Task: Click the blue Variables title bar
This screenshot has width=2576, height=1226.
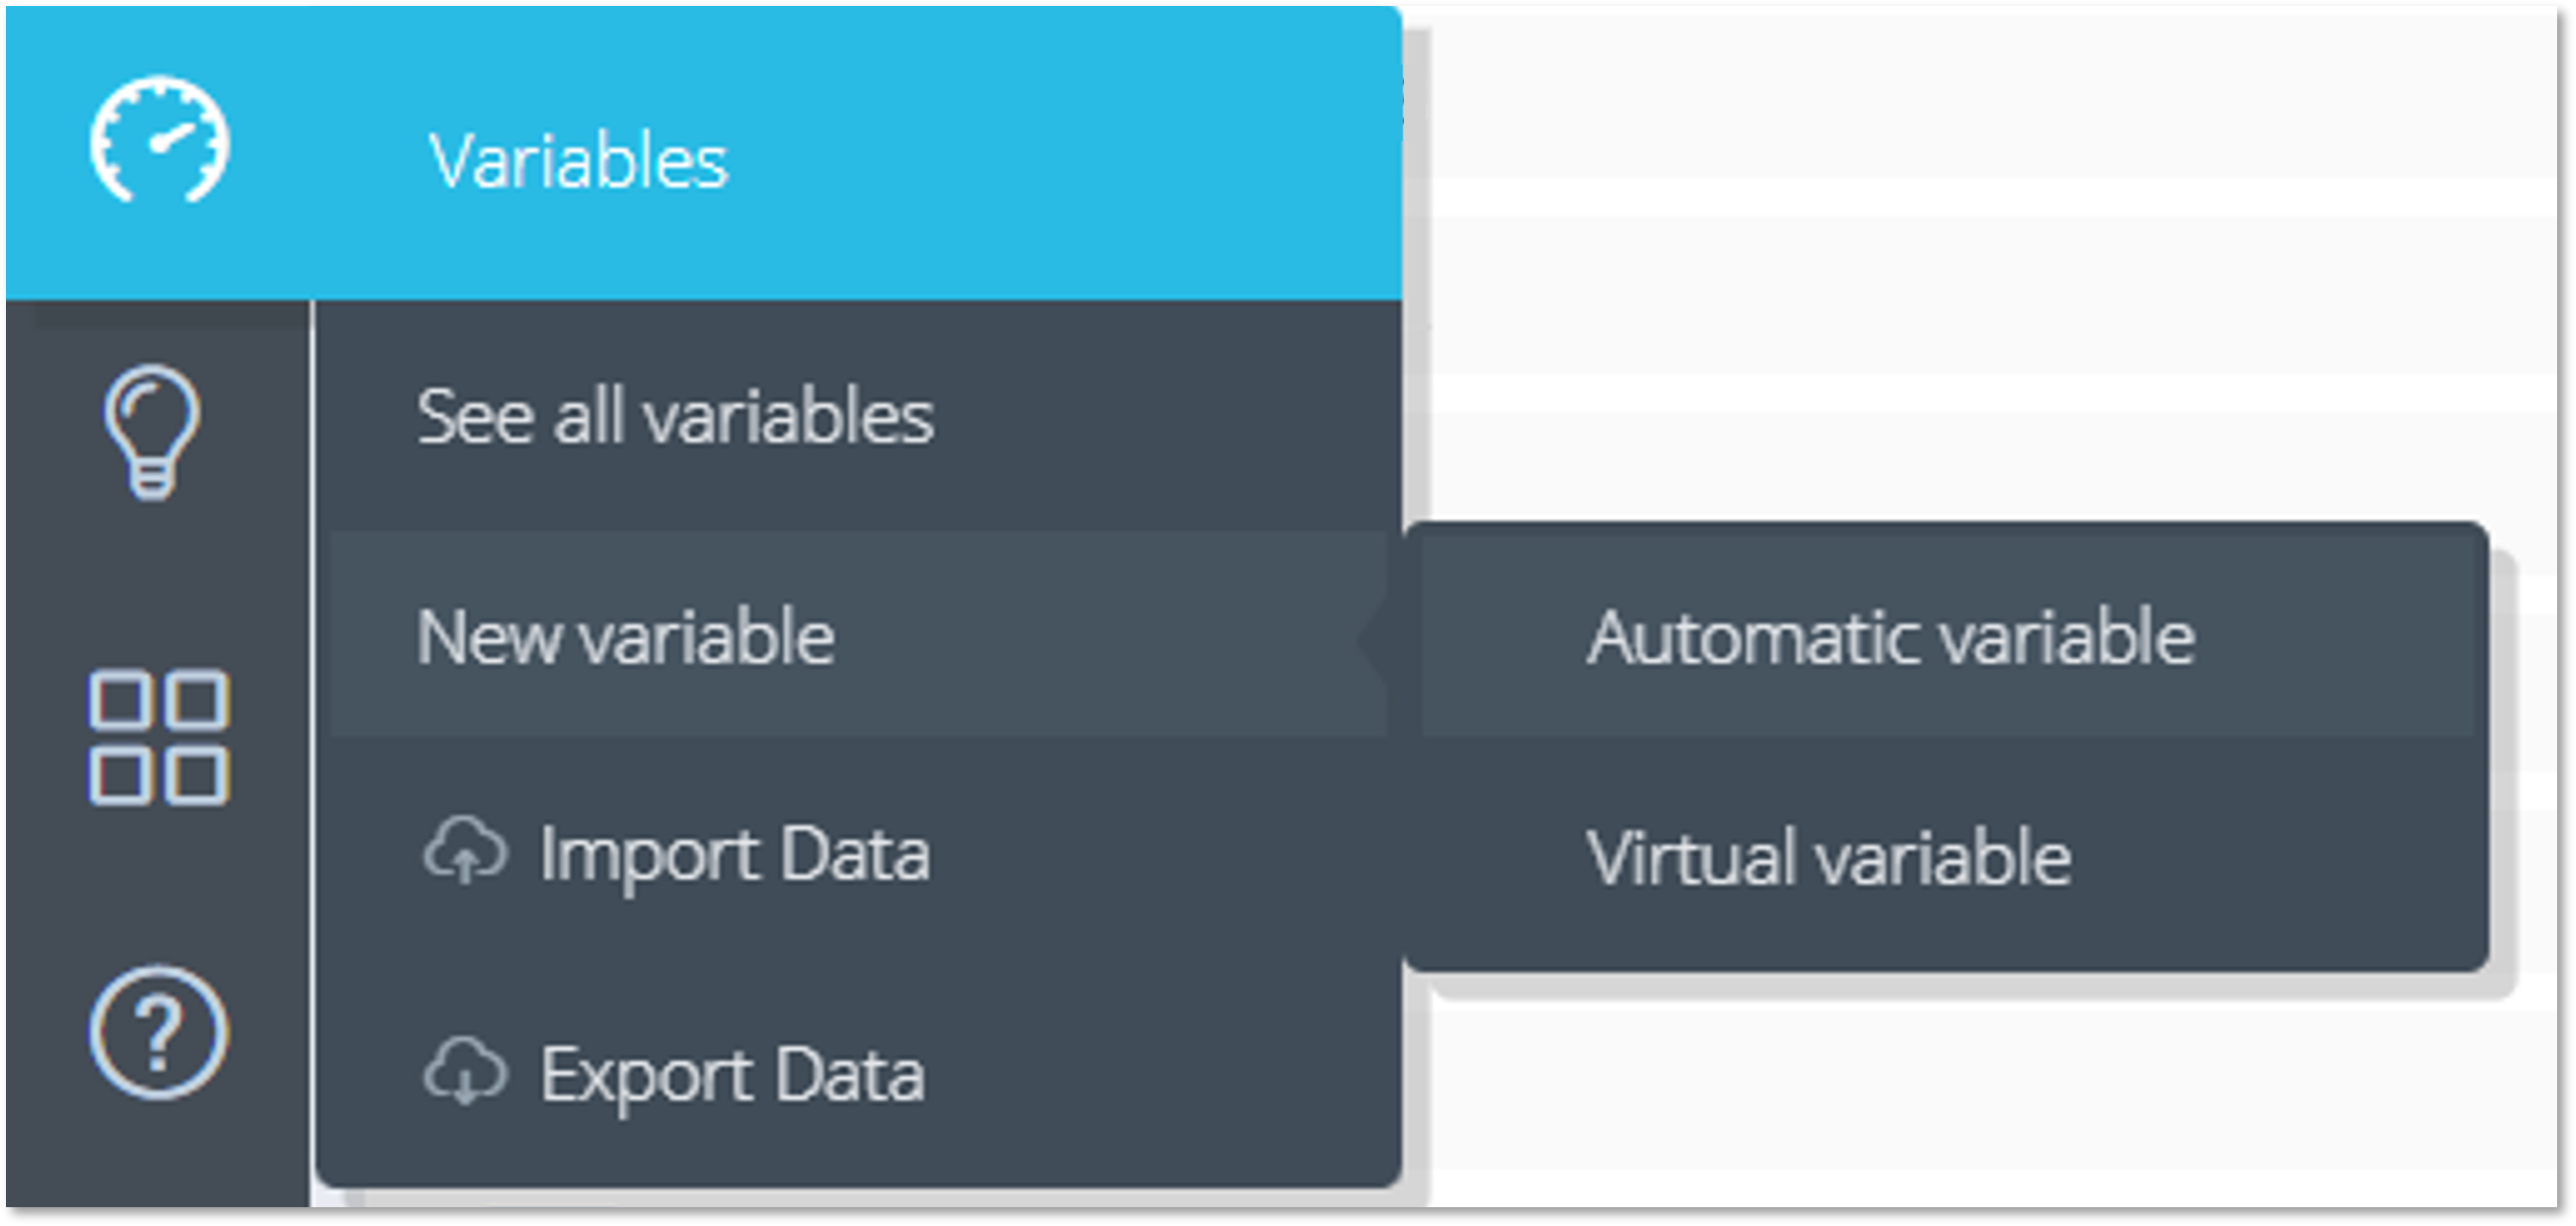Action: point(704,153)
